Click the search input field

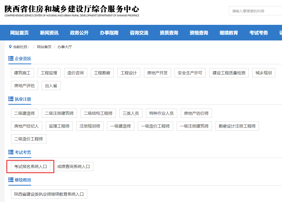click(256, 11)
